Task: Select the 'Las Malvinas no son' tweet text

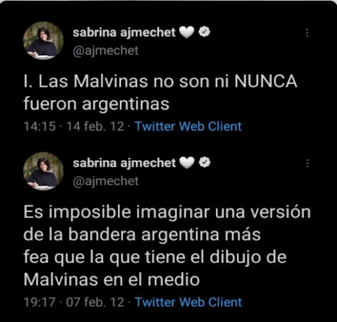Action: 161,93
